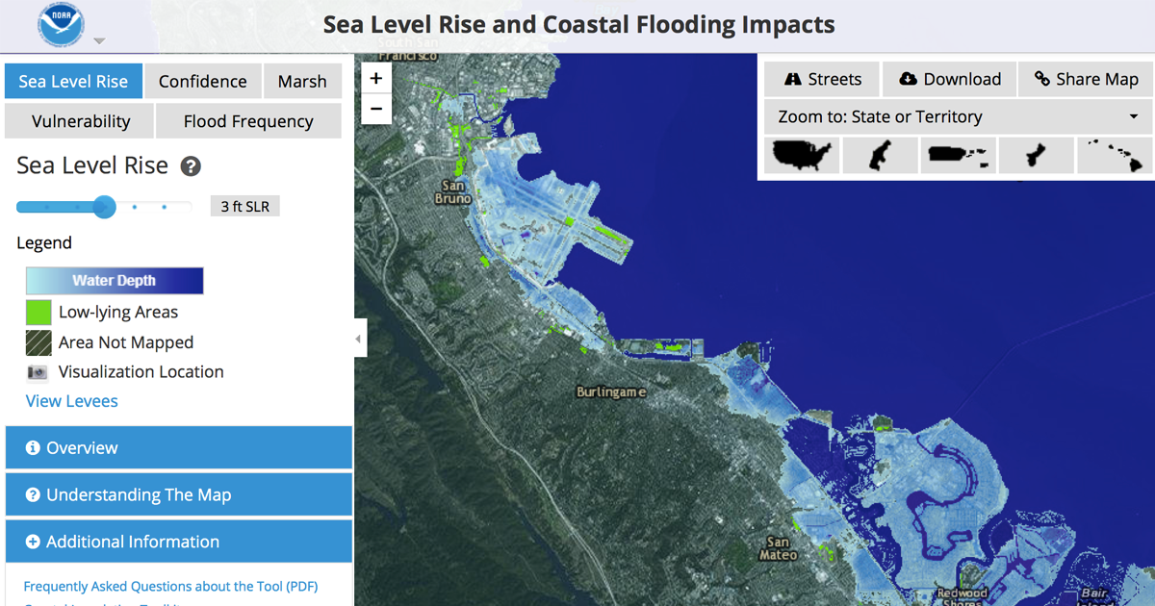The height and width of the screenshot is (606, 1155).
Task: Expand the Understanding The Map section
Action: tap(179, 494)
